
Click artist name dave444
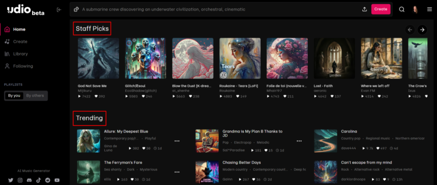coord(348,148)
